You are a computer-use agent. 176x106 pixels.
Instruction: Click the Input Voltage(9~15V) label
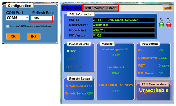[116, 49]
